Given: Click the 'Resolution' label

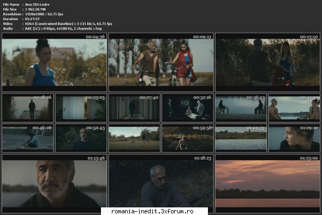Looking at the screenshot, I should click(12, 14).
